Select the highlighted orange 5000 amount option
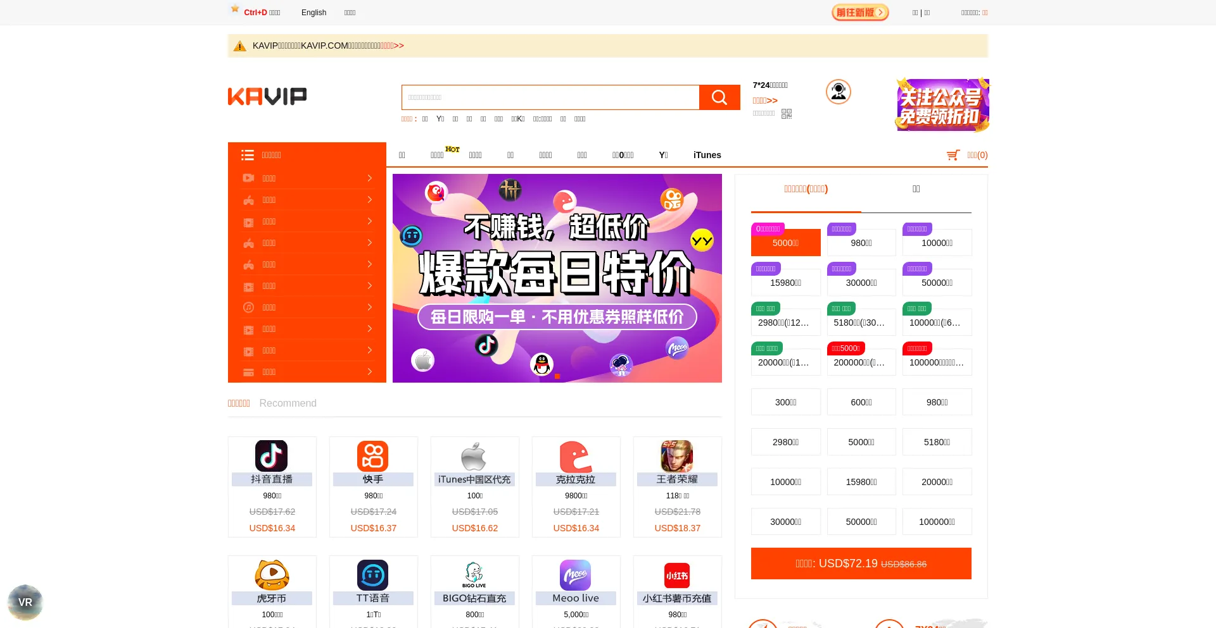The height and width of the screenshot is (628, 1216). point(786,243)
